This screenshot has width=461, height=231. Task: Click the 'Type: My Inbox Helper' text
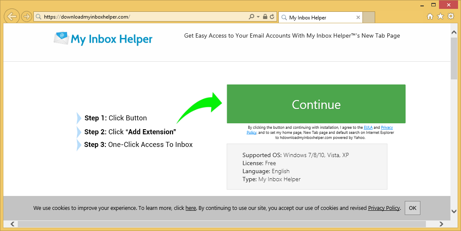(272, 179)
